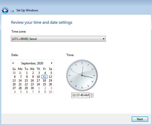
Task: Select September 1 in the first week row
Action: coord(27,73)
